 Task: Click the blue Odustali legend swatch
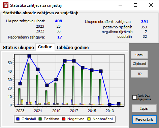18,119
